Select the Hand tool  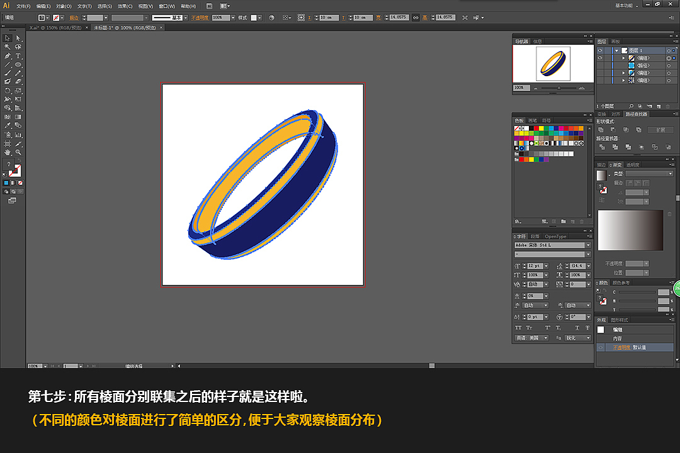pos(7,152)
